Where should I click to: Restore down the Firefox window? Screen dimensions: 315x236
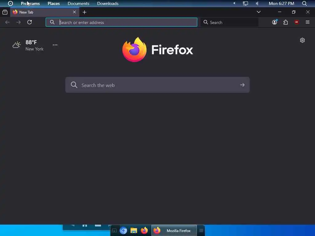pyautogui.click(x=294, y=12)
